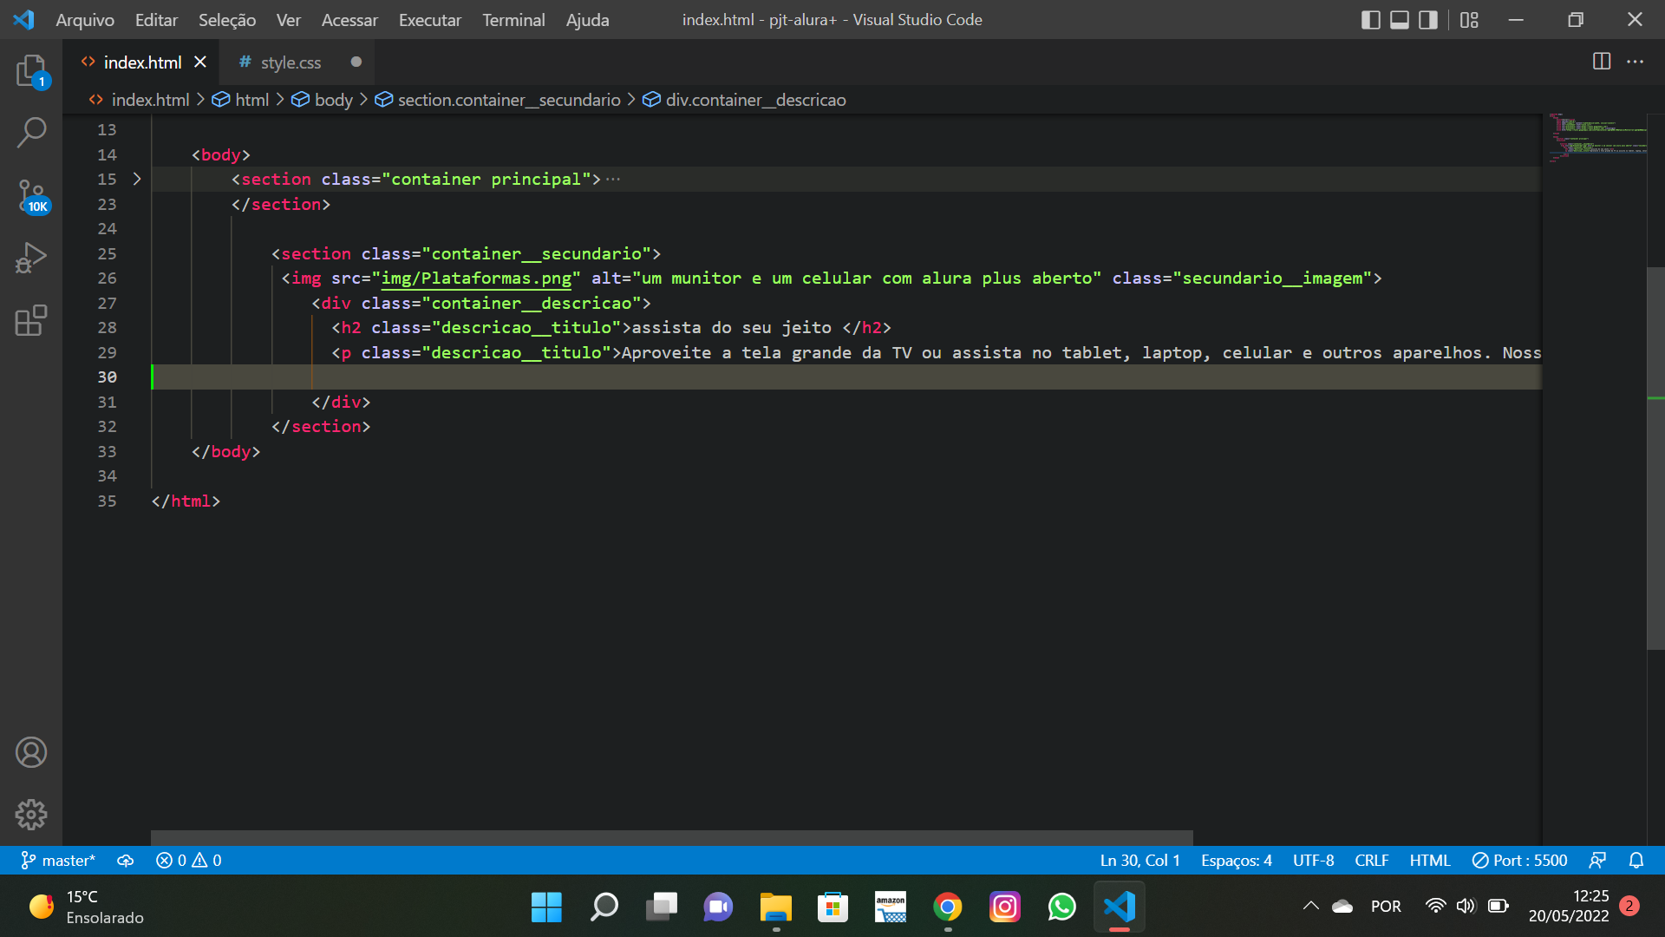
Task: Open Manage gear icon
Action: 31,815
